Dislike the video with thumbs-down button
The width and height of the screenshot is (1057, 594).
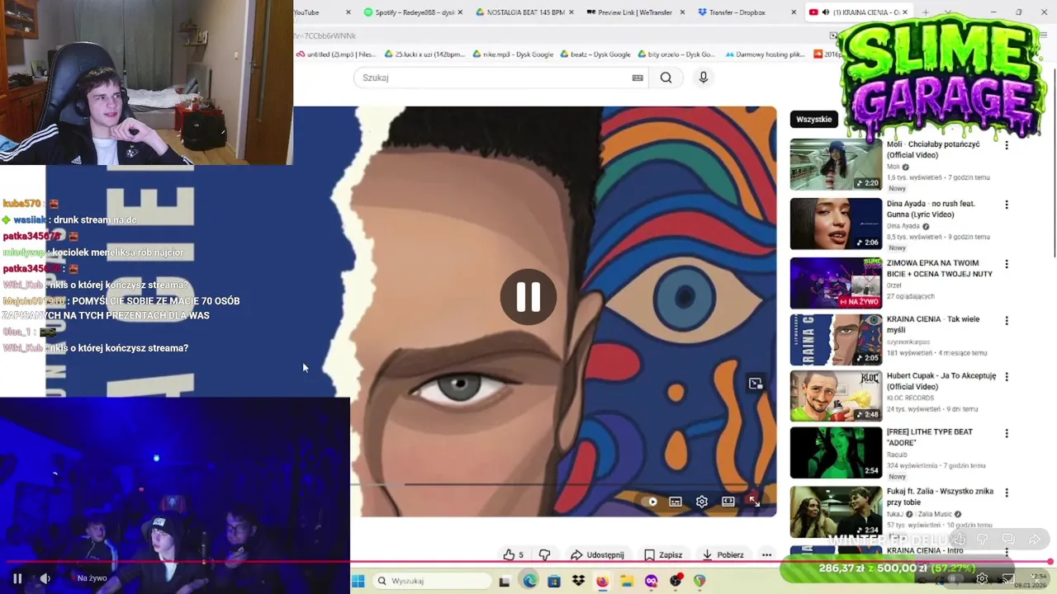pyautogui.click(x=544, y=555)
